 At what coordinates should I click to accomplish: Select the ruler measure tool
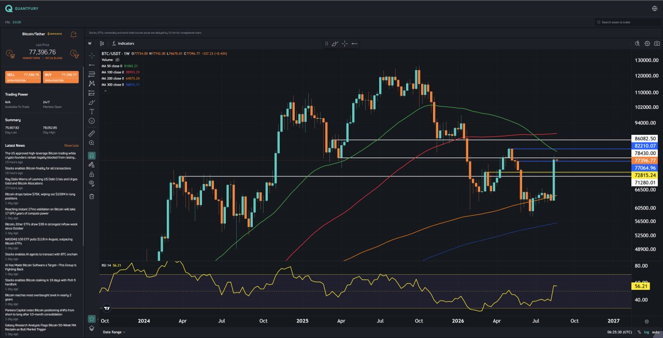click(92, 133)
